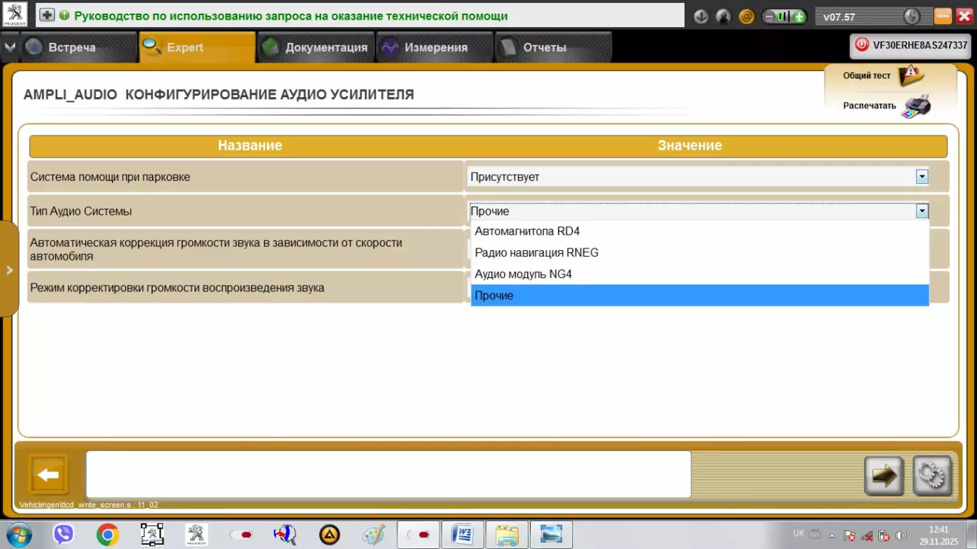This screenshot has width=977, height=549.
Task: Click the Общий тест warning icon
Action: click(x=911, y=75)
